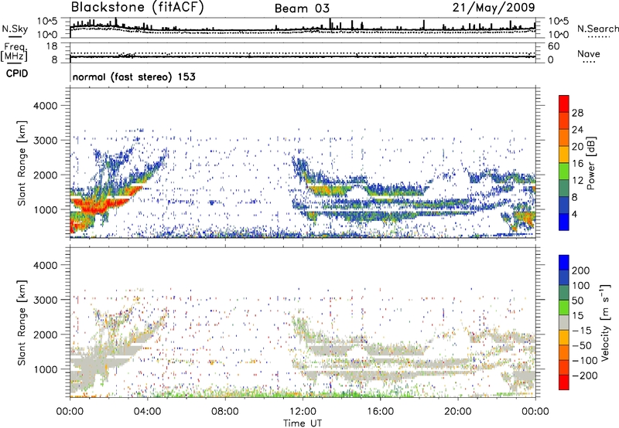Click the 'Freq. [MHz]' axis label
Screen dimensions: 619x428
[14, 53]
